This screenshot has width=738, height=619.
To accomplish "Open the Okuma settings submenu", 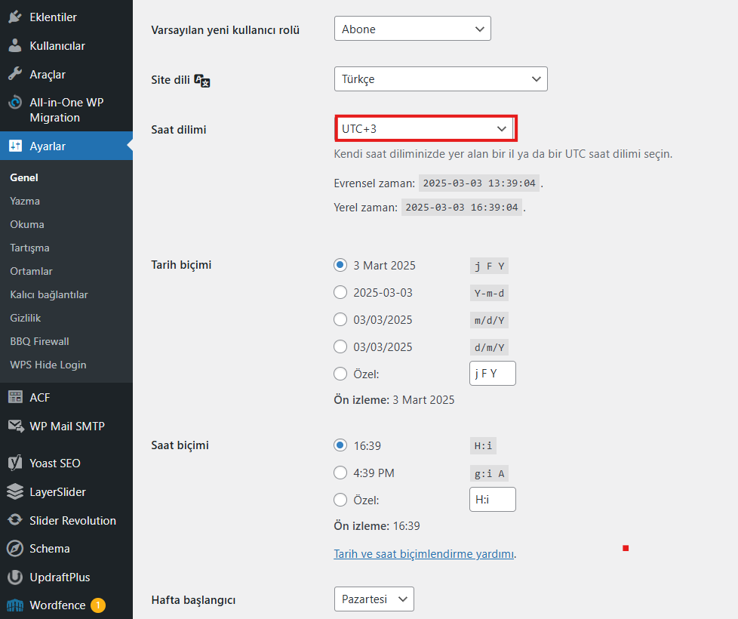I will tap(27, 224).
